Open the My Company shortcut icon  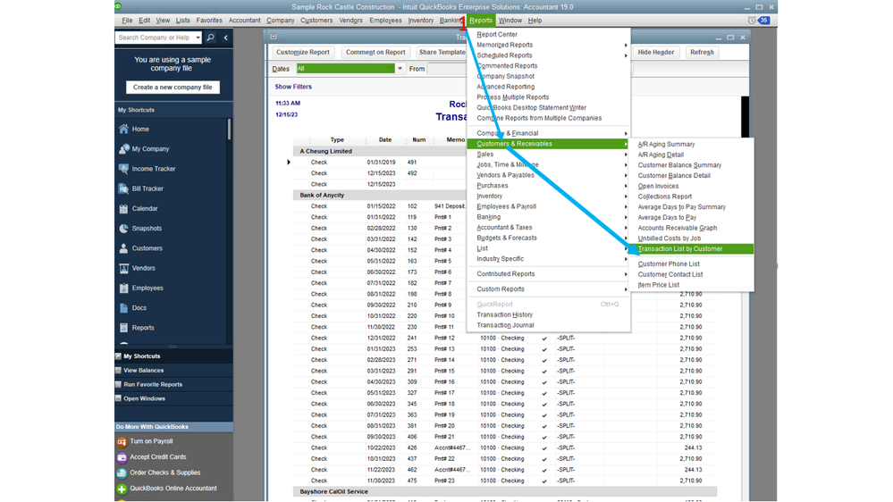(x=123, y=149)
